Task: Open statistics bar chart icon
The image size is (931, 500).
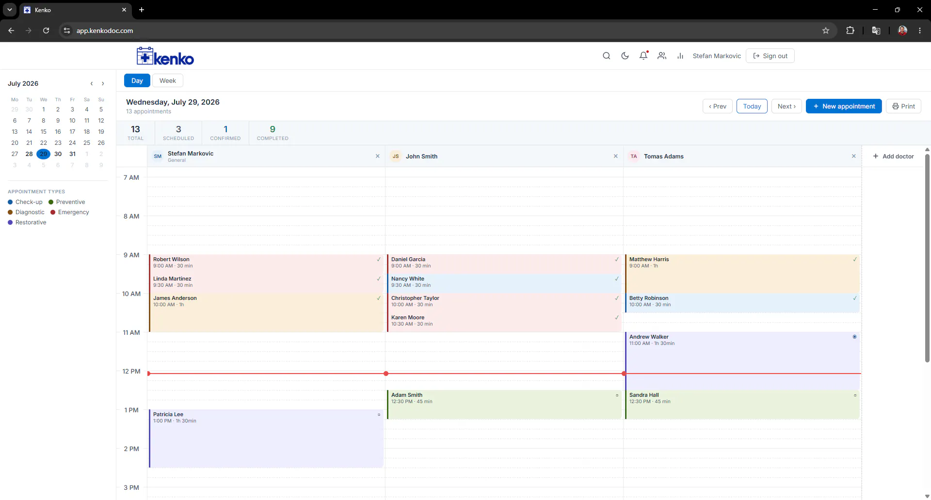Action: (x=680, y=56)
